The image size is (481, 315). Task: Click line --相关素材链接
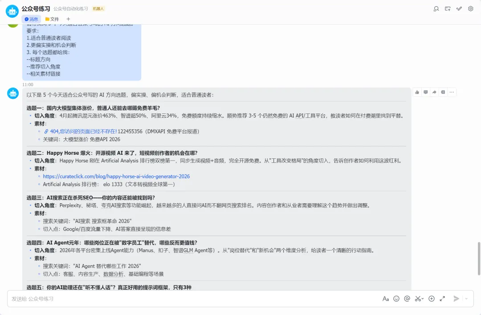tap(43, 74)
